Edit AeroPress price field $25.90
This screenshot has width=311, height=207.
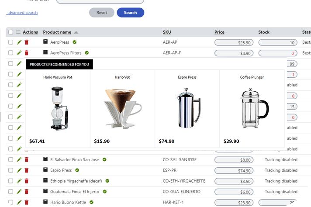pyautogui.click(x=234, y=43)
